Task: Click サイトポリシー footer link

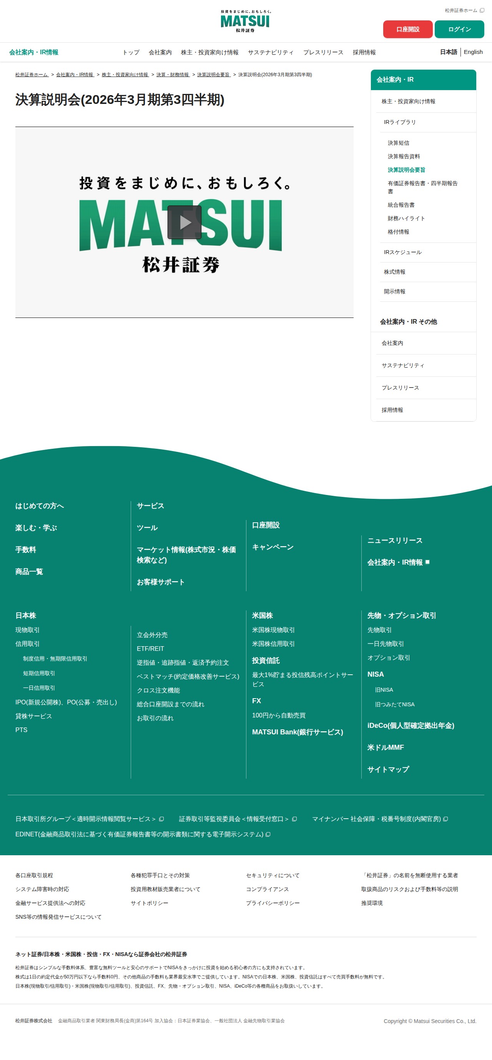Action: point(150,903)
